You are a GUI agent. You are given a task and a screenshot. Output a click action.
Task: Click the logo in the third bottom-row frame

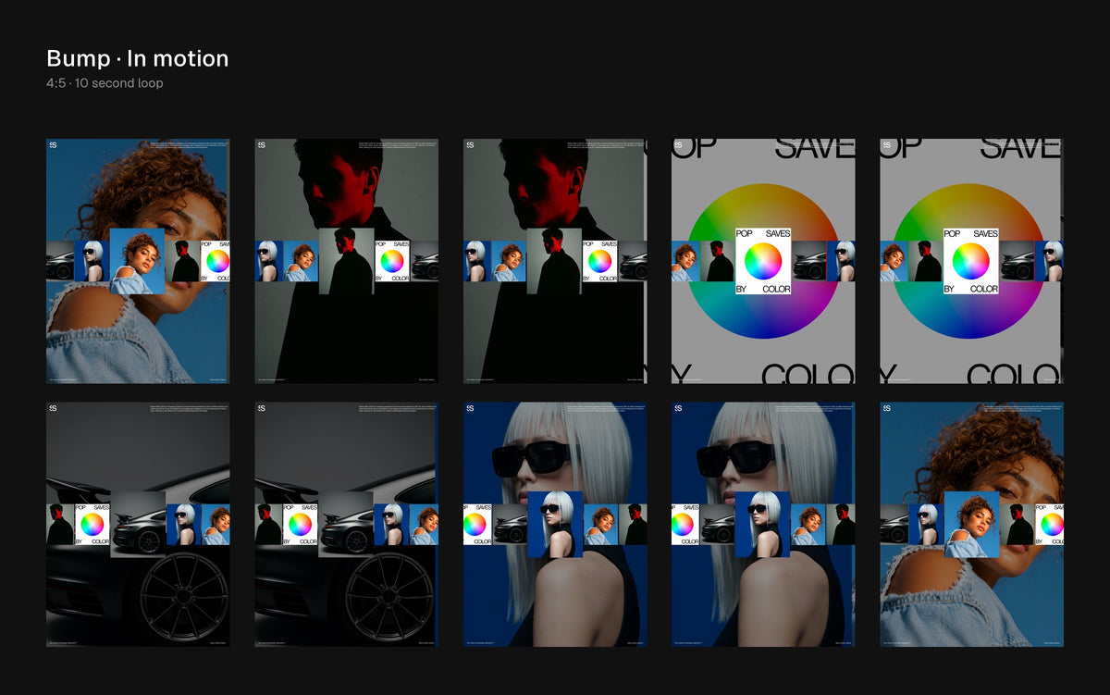tap(470, 408)
